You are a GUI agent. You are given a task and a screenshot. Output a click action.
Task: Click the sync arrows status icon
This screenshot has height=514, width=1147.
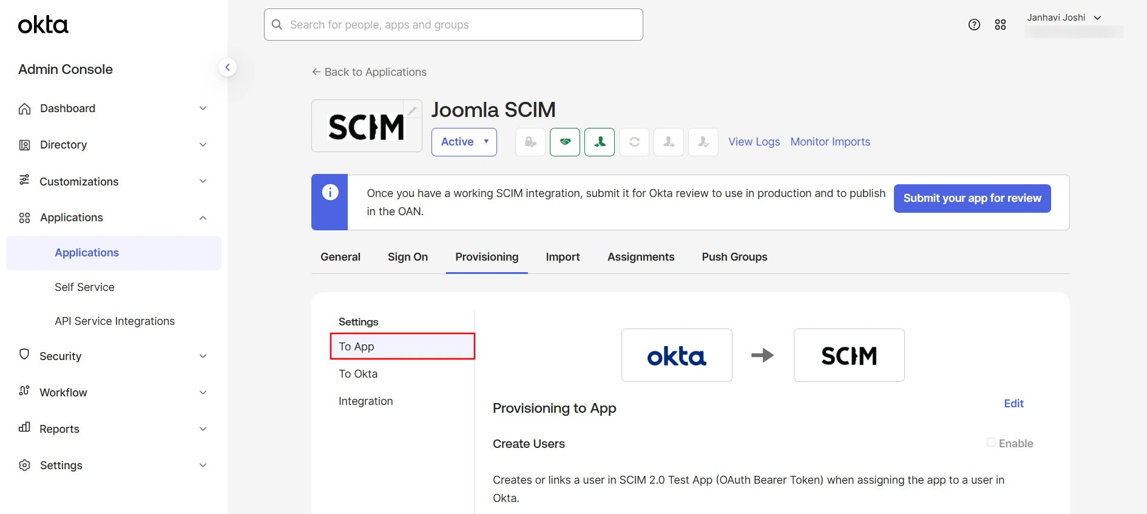tap(634, 142)
